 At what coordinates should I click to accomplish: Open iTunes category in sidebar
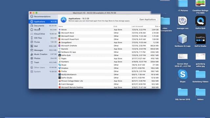(x=43, y=42)
